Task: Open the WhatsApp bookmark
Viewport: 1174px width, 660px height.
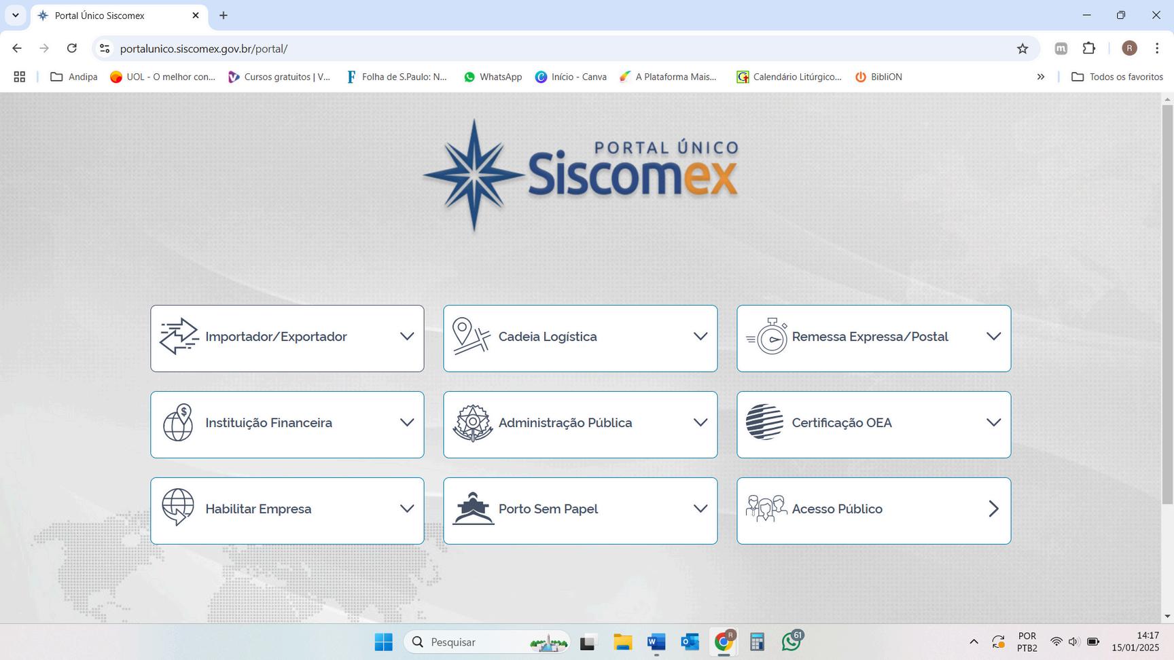Action: tap(493, 77)
